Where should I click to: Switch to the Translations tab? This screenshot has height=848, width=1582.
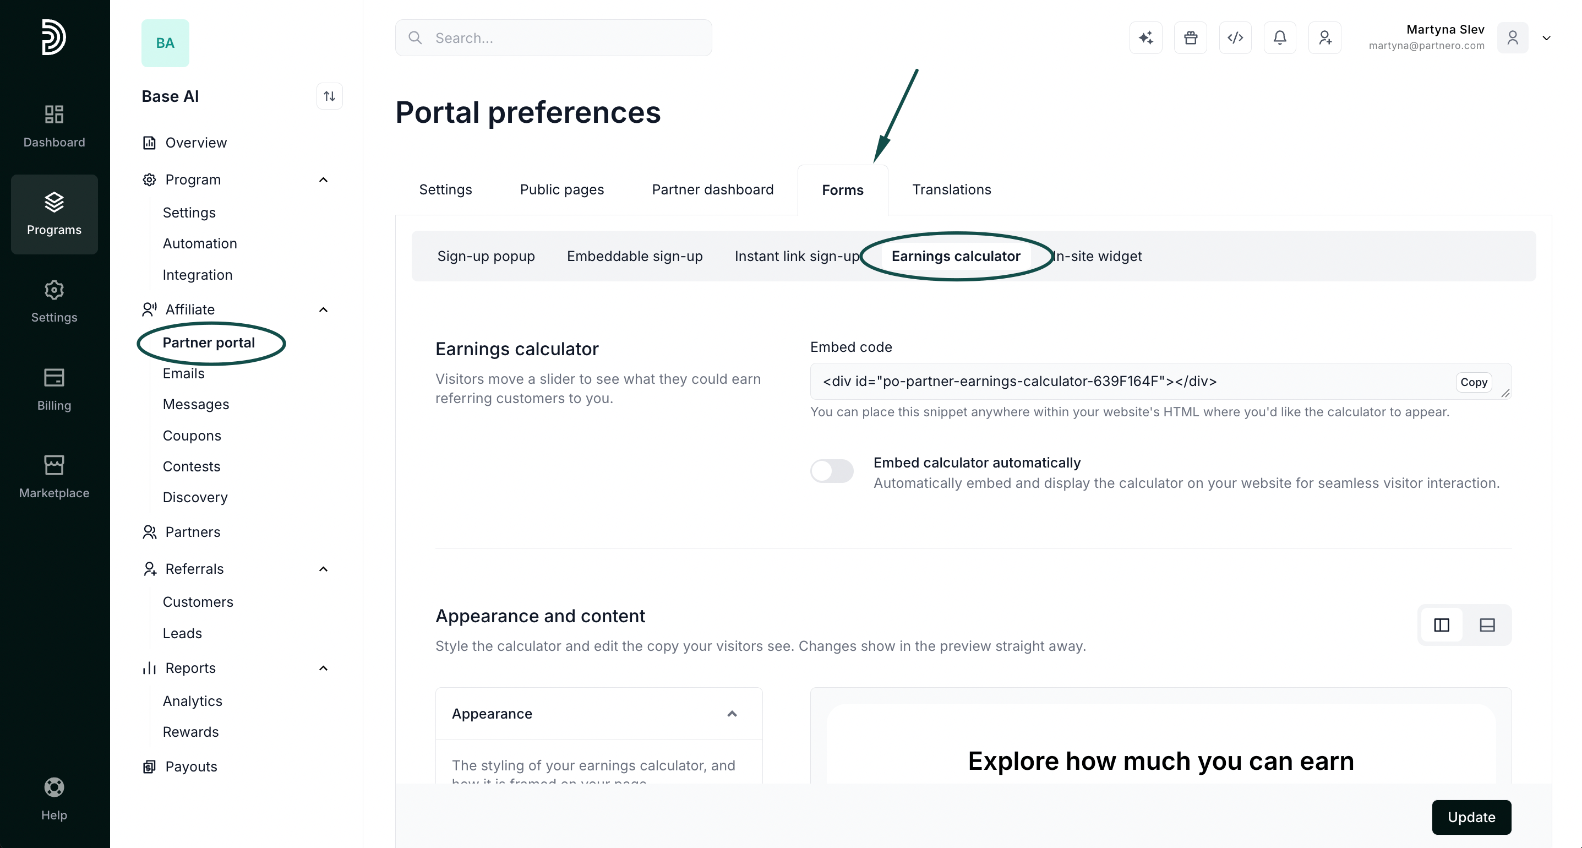click(x=951, y=190)
